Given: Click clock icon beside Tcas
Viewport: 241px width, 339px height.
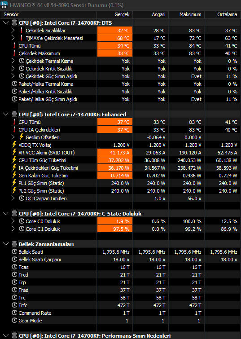Looking at the screenshot, I should click(14, 267).
